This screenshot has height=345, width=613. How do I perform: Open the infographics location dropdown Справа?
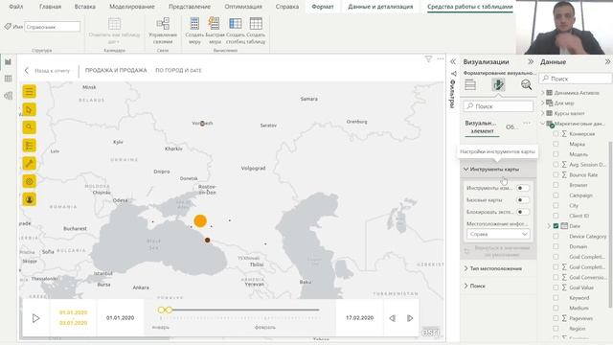click(498, 234)
